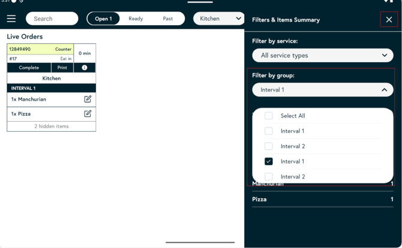This screenshot has width=402, height=248.
Task: Switch to the Open 1 tab
Action: point(103,19)
